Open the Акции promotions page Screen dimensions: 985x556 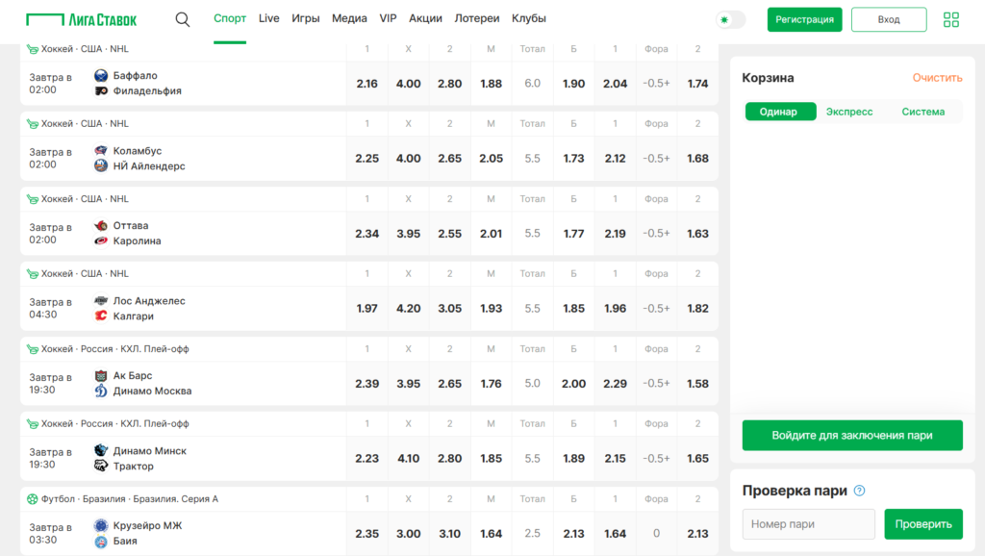[425, 19]
